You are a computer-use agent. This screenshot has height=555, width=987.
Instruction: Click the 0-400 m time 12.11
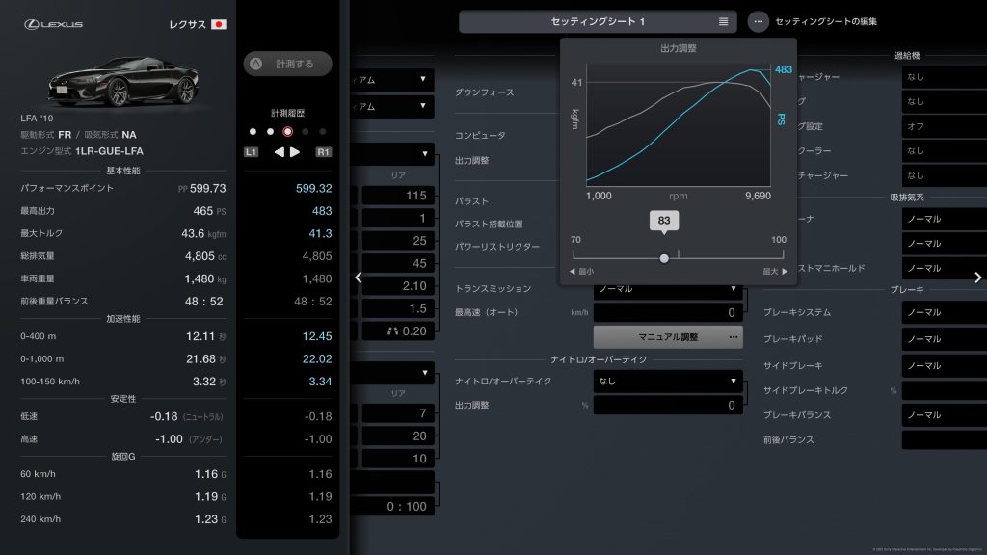(200, 336)
